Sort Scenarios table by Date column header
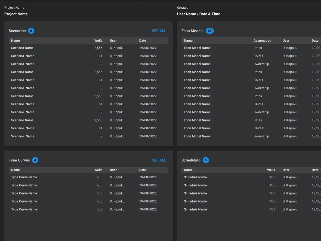 pos(143,41)
